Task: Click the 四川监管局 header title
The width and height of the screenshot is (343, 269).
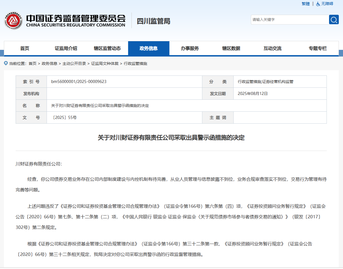Action: pyautogui.click(x=153, y=21)
